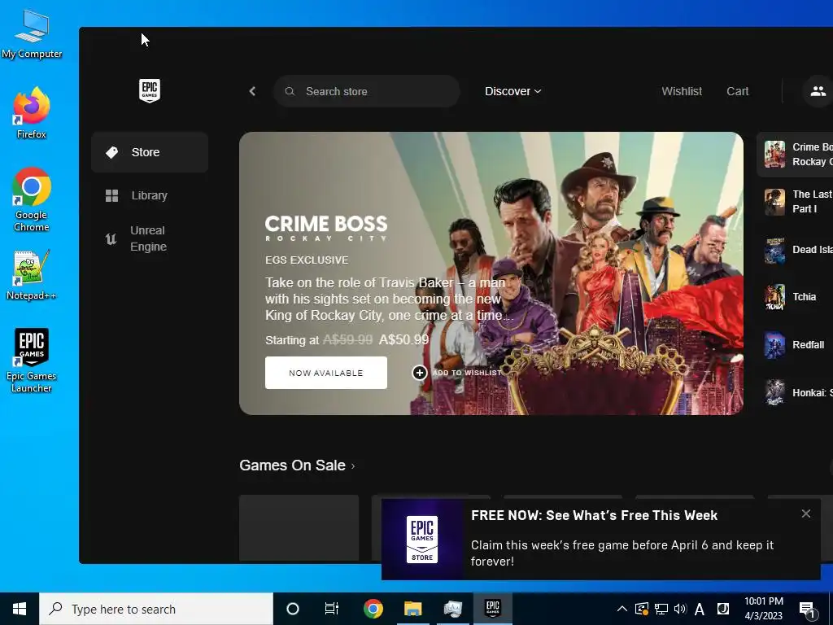Open the Cart page
Viewport: 833px width, 625px height.
[x=737, y=91]
